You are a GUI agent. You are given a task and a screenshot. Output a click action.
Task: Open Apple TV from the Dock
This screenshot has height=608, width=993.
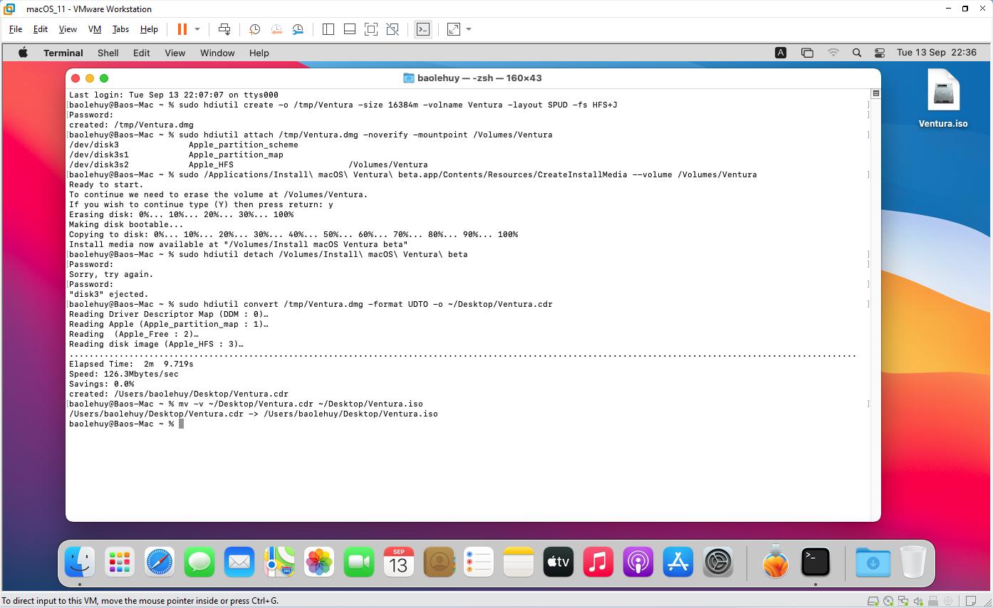tap(558, 563)
